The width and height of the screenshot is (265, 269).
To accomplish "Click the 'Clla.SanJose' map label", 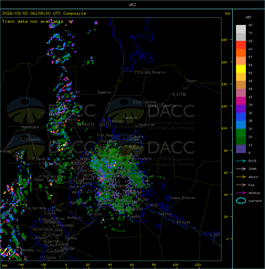I will click(145, 102).
